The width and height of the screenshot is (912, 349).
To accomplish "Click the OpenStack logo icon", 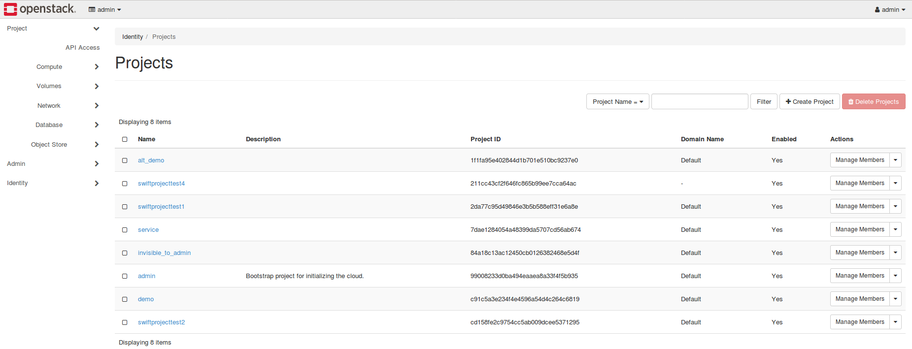I will [x=10, y=9].
